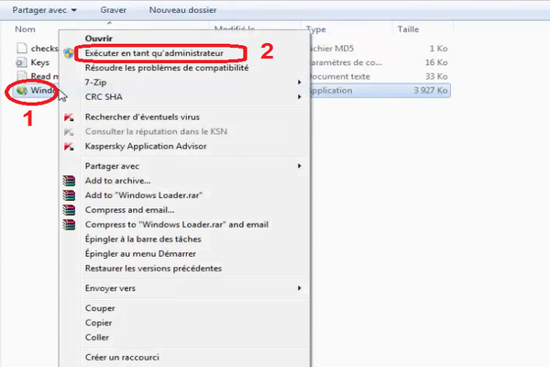Click Ouvrir in the context menu

click(99, 39)
